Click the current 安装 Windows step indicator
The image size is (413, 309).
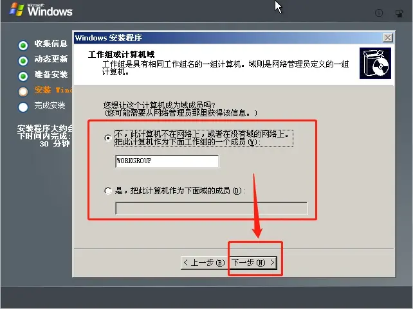tap(23, 91)
